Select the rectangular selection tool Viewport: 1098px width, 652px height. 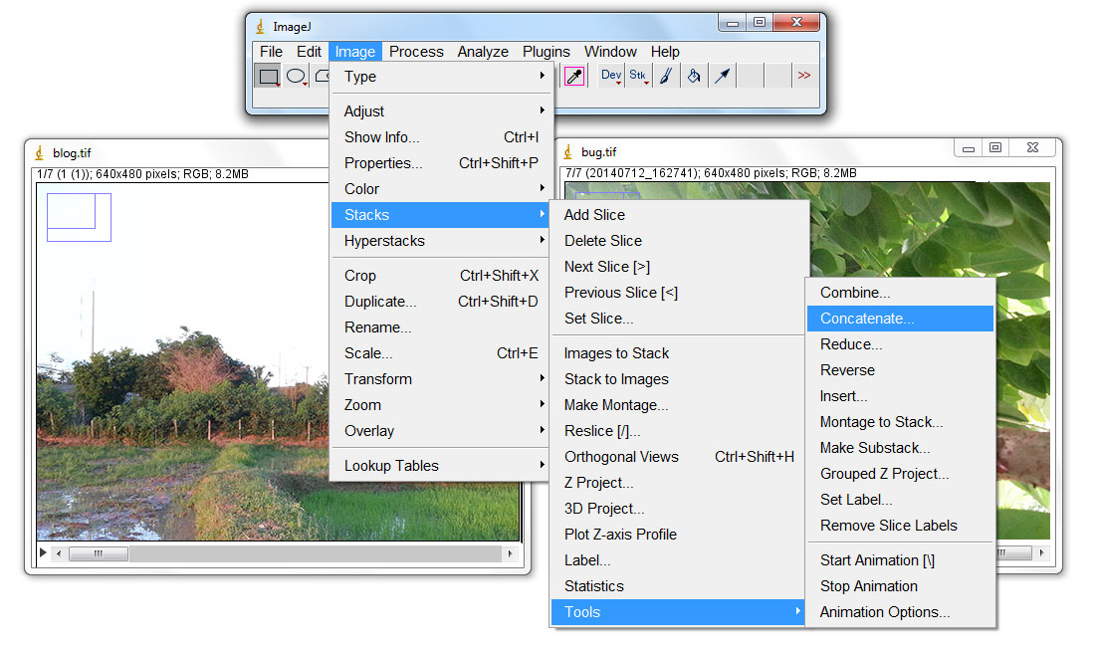267,75
